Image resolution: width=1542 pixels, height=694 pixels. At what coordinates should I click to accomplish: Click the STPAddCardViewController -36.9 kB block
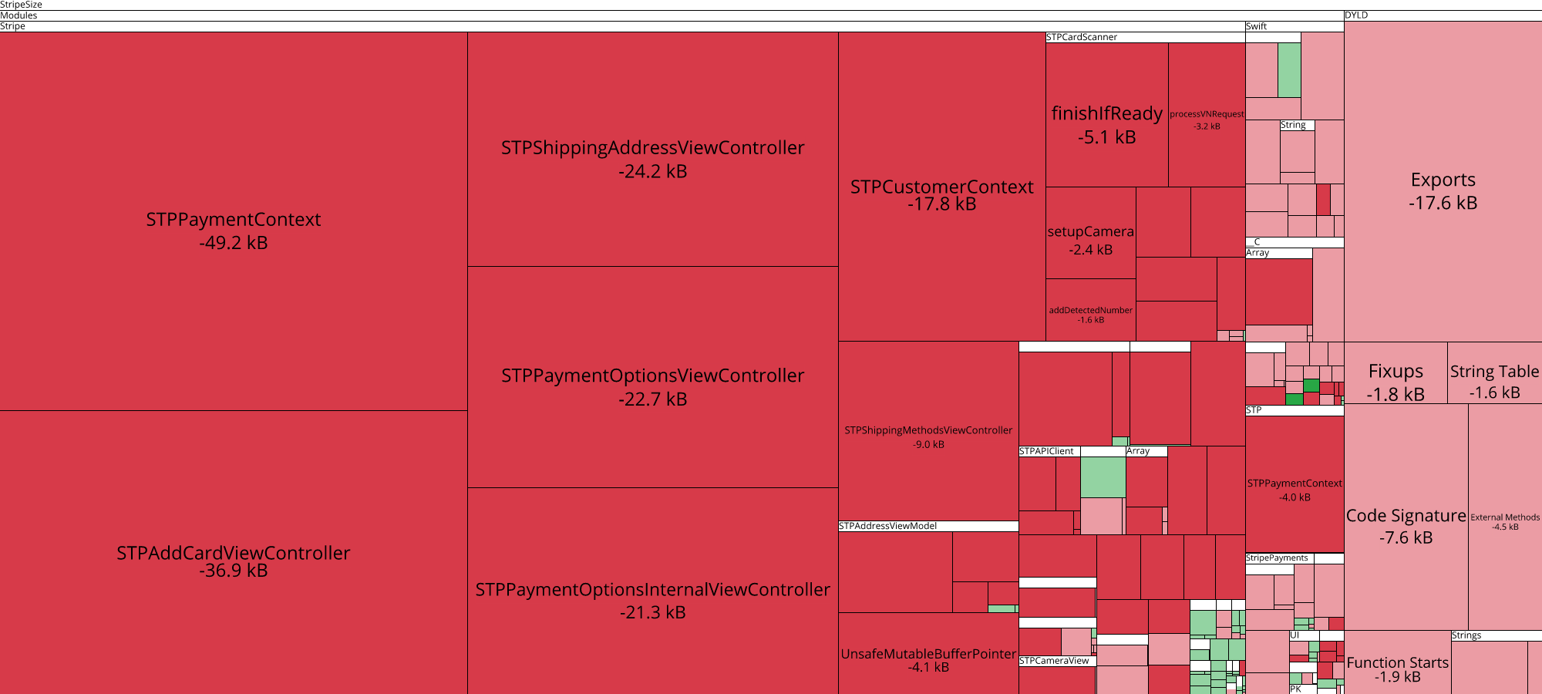pos(234,552)
